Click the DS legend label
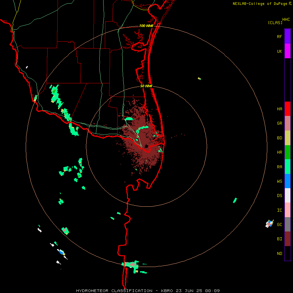Viewport: 293px width, 293px height. [x=279, y=195]
